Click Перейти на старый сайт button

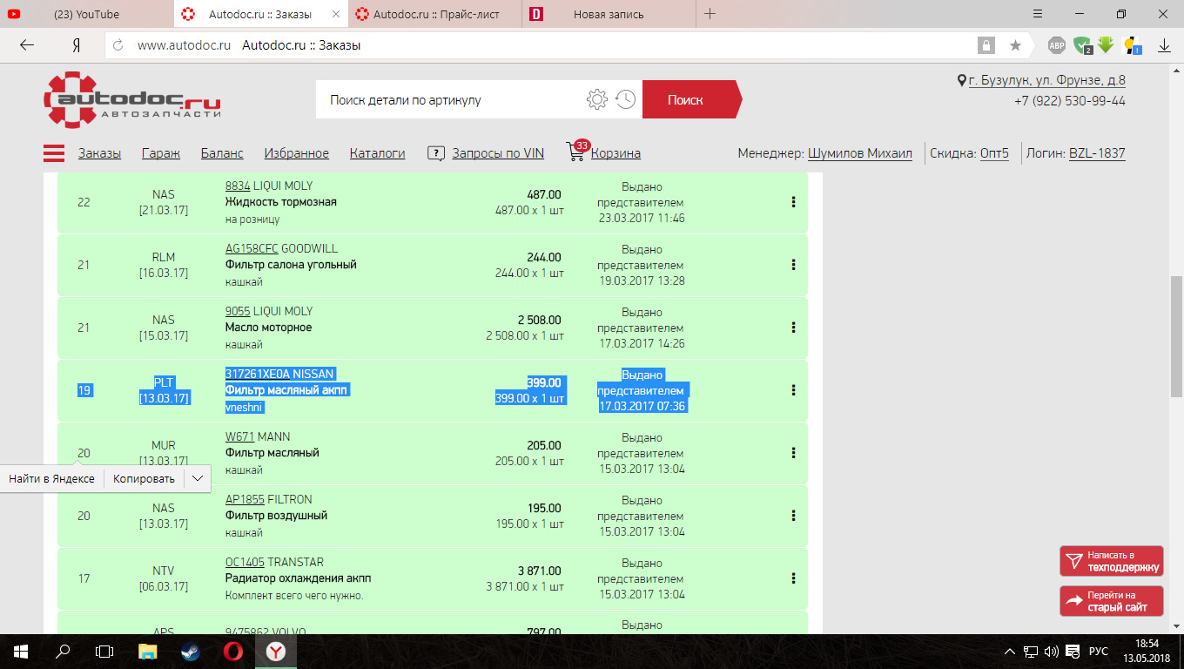pyautogui.click(x=1112, y=601)
